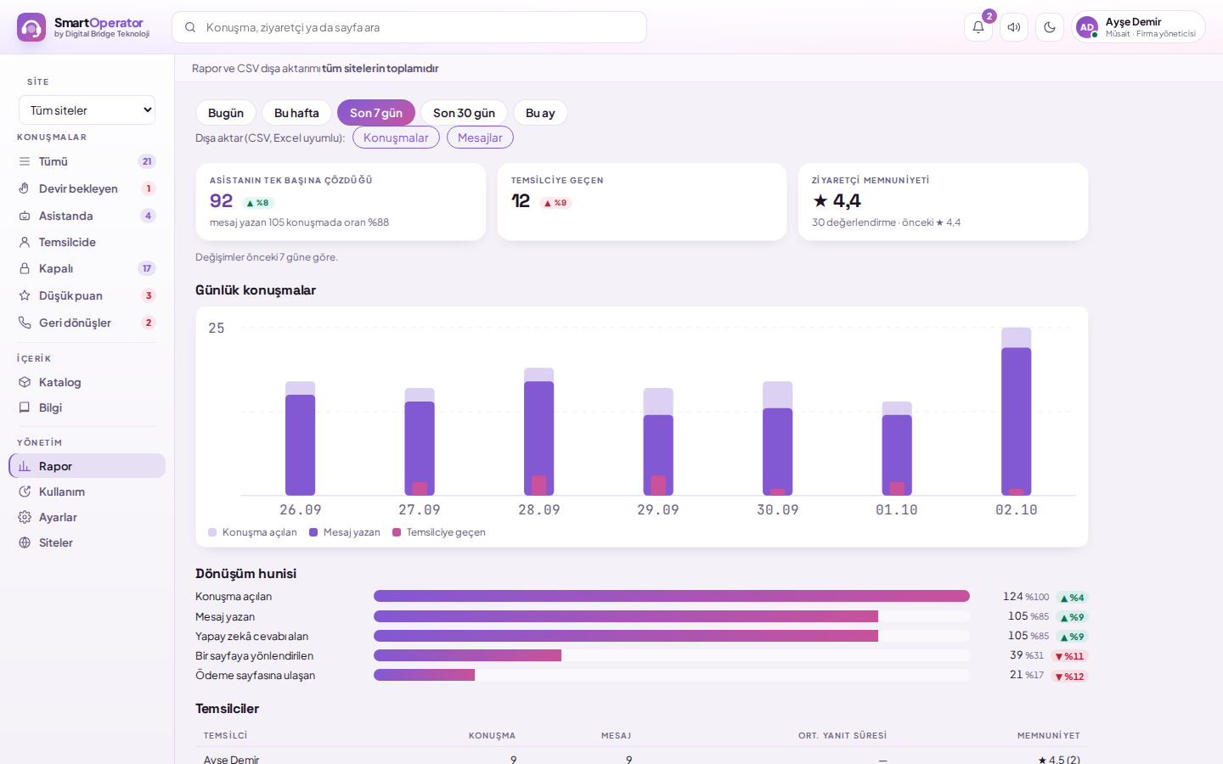The image size is (1223, 764).
Task: Toggle the Konuşma açılan legend swatch
Action: [x=212, y=532]
